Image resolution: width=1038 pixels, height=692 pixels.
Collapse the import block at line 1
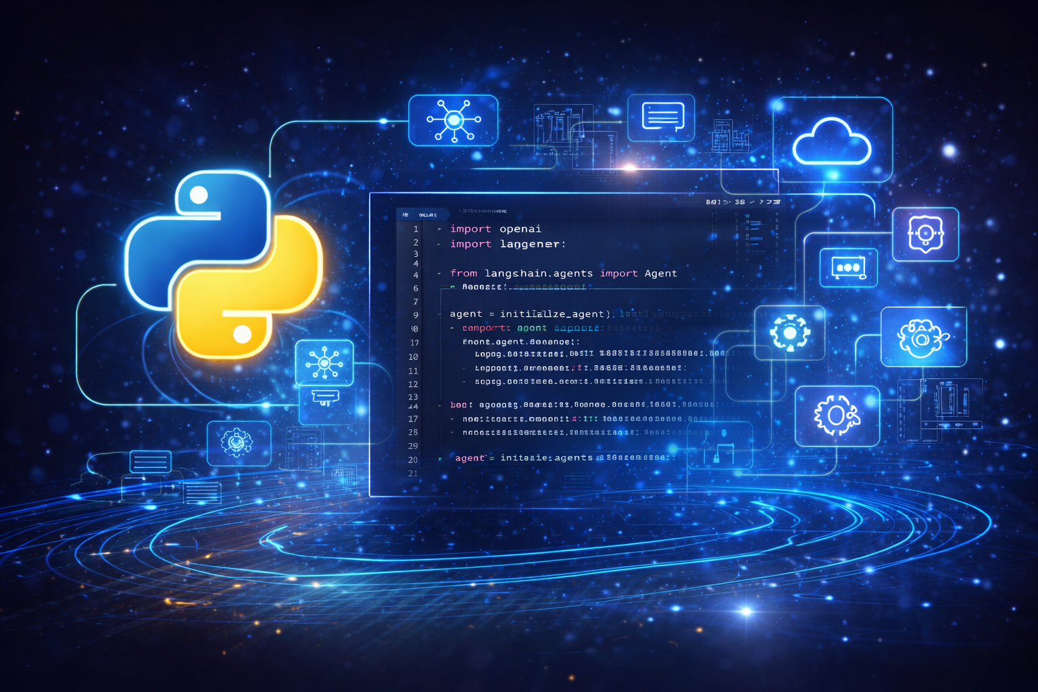(x=439, y=228)
